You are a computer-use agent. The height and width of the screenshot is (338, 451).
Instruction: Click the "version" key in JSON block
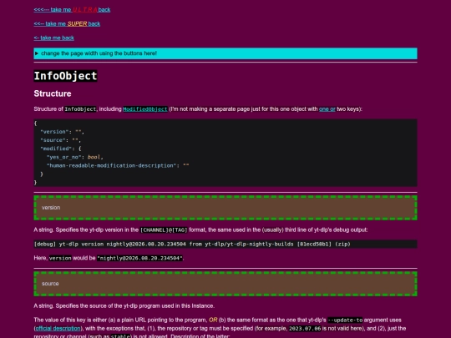point(53,132)
